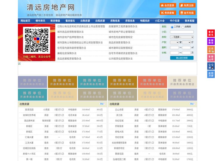Open 侨联宿舍 rental listing

119,126
